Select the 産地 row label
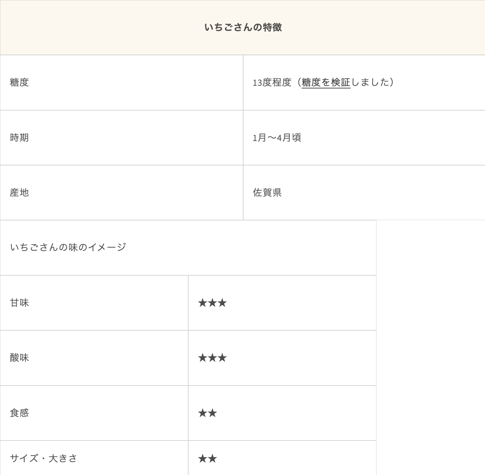The width and height of the screenshot is (485, 475). [x=19, y=193]
